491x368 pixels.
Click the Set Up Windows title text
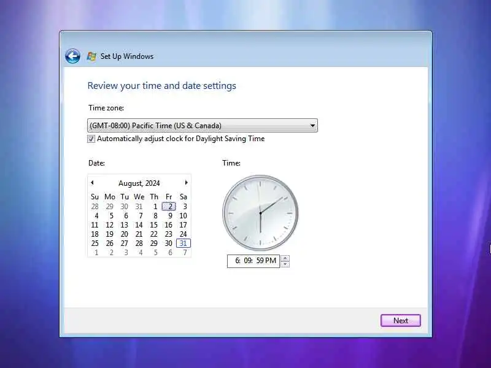(127, 56)
